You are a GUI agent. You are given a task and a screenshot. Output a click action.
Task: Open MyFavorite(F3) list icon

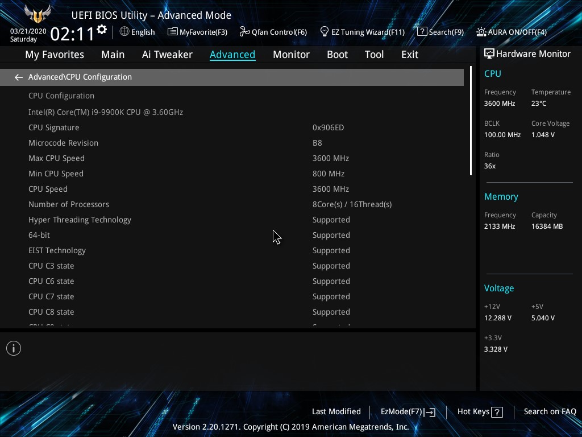(172, 32)
